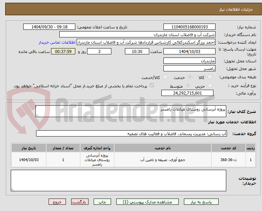Click the 'پاسخ به نیاز' button
The image size is (262, 211).
click(201, 202)
